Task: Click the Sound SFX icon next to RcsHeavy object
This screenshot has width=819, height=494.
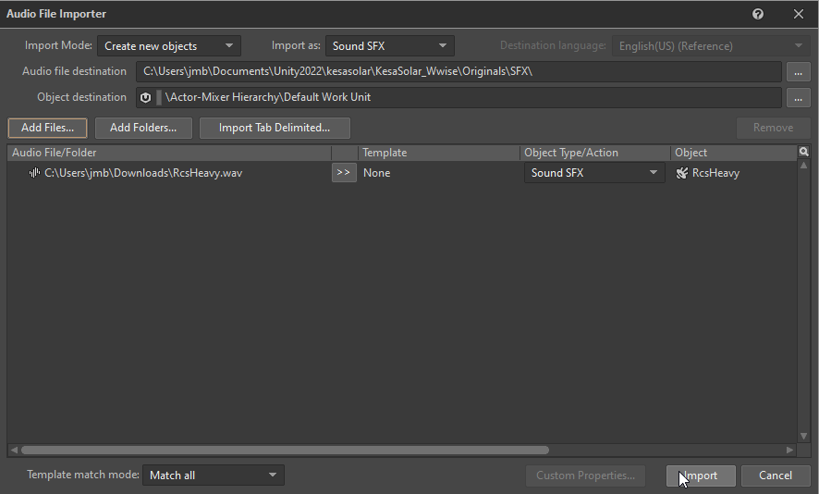Action: click(x=682, y=173)
